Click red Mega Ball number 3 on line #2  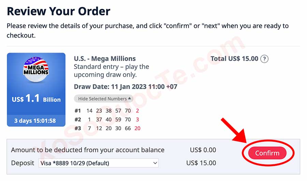click(137, 120)
